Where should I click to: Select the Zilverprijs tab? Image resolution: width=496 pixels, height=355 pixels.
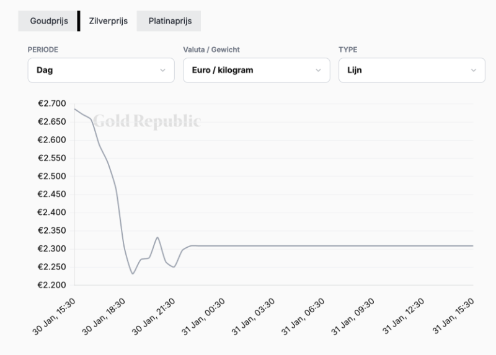pos(108,21)
